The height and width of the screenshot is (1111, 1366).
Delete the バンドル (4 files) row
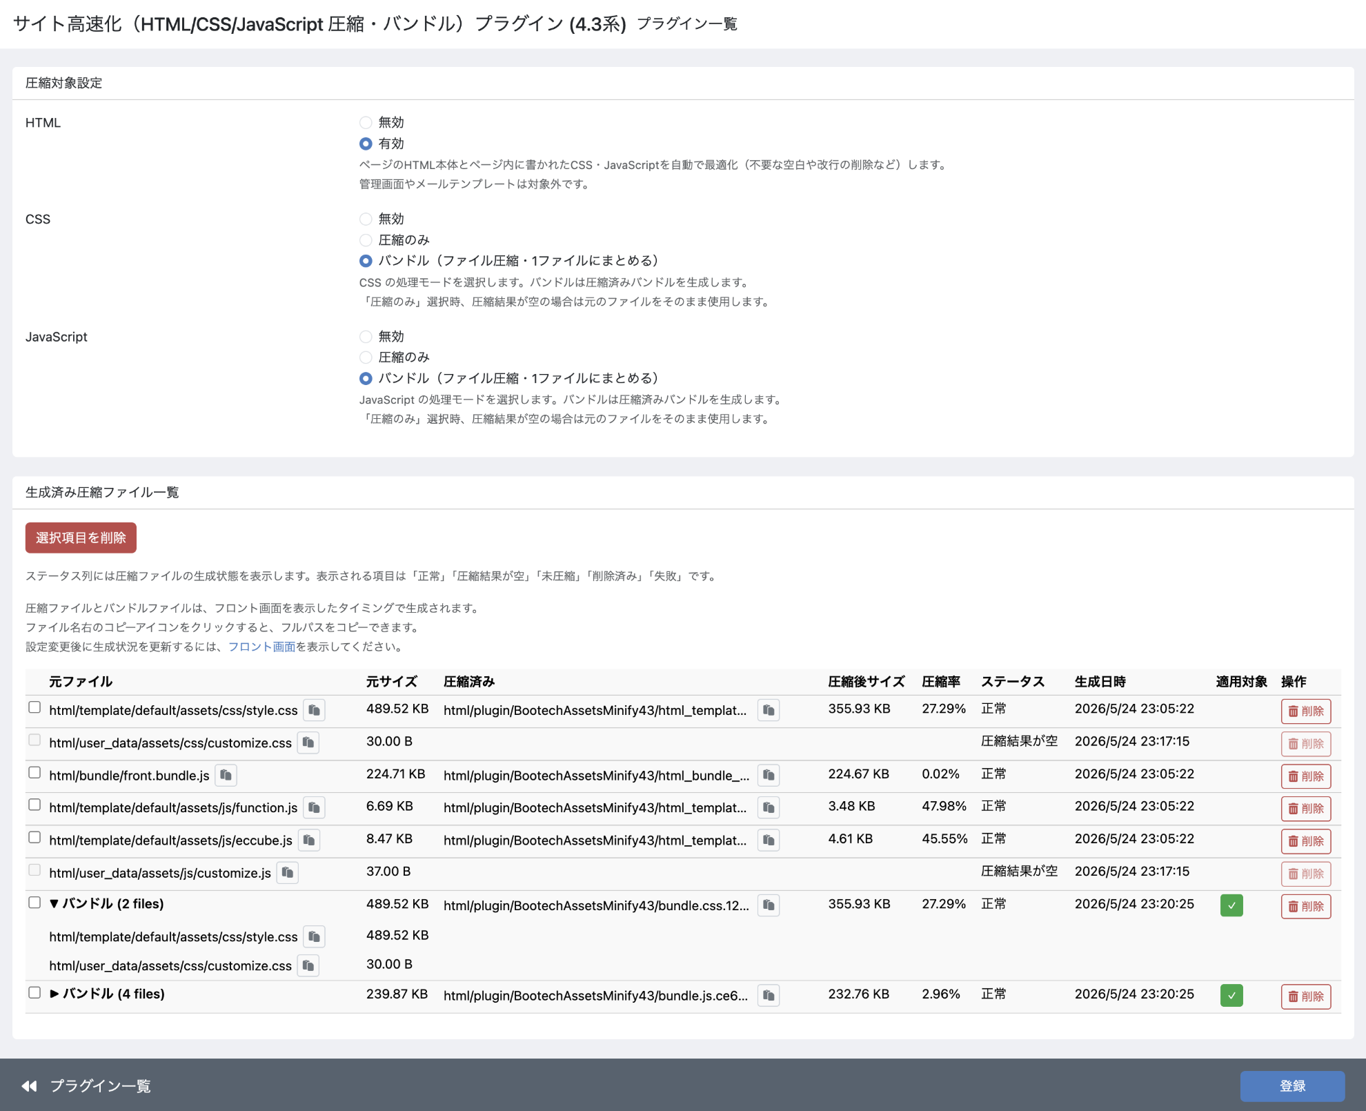click(1306, 996)
